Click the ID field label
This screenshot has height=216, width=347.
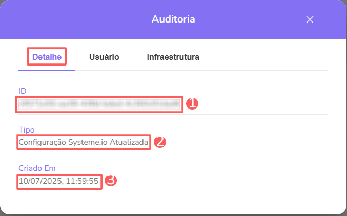pos(23,91)
